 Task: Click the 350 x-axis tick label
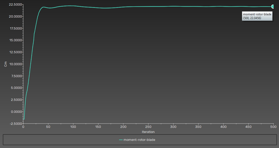tap(198, 127)
